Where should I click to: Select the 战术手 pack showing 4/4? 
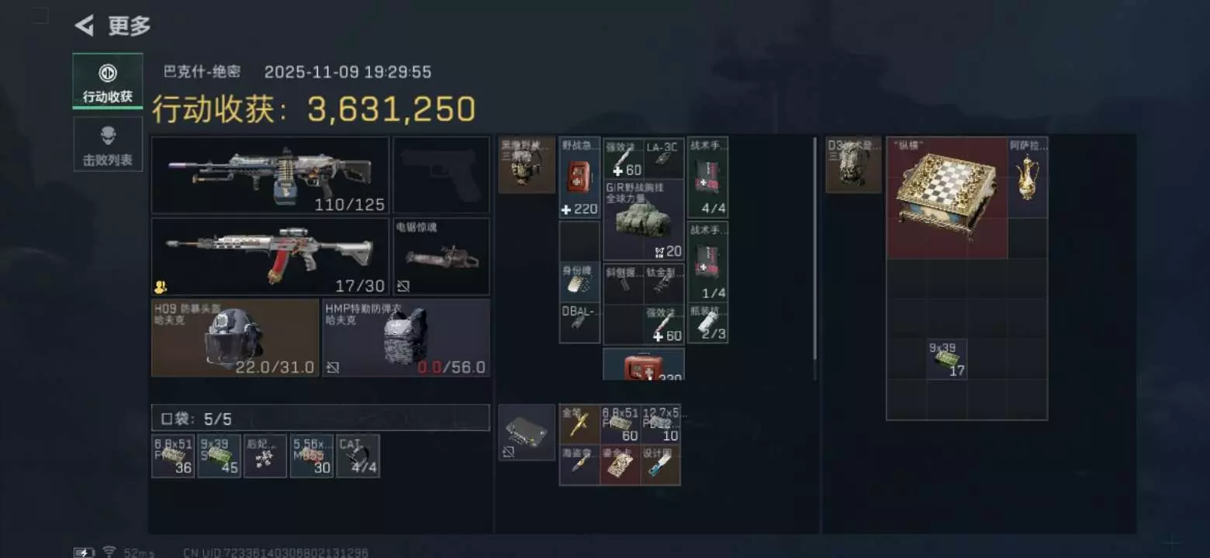707,177
